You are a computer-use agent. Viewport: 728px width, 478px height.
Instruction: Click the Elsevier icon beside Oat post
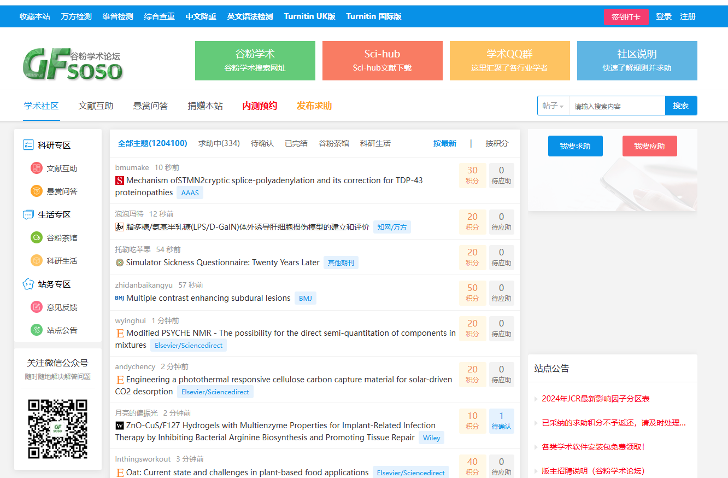(120, 473)
